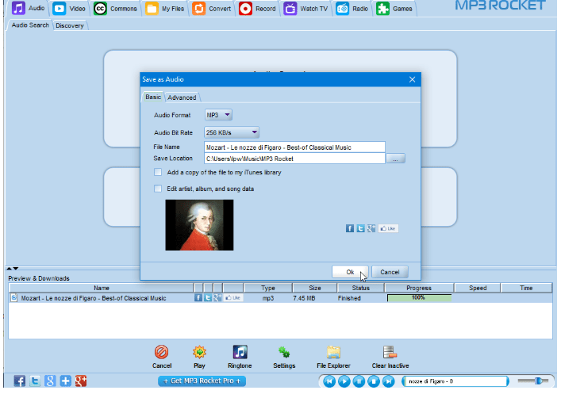Image resolution: width=561 pixels, height=394 pixels.
Task: Open the Games tab
Action: coord(394,9)
